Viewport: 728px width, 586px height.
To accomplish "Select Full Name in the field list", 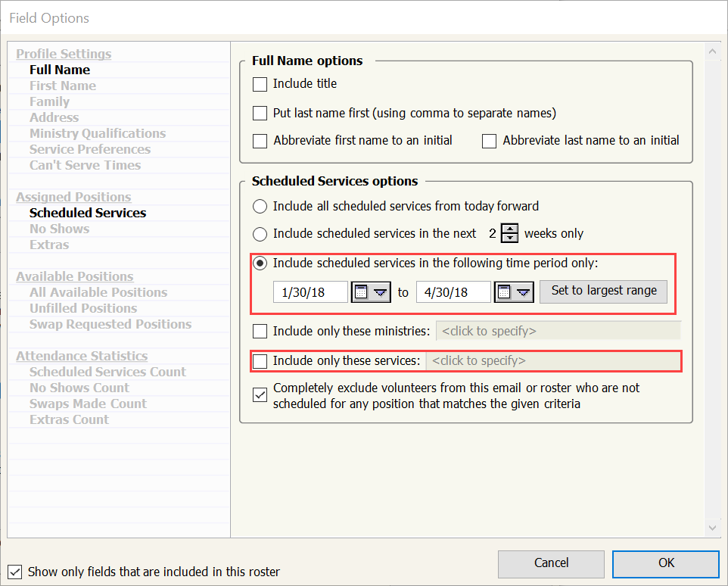I will (60, 70).
